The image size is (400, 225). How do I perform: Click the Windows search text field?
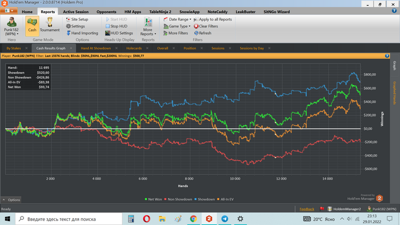[69, 219]
